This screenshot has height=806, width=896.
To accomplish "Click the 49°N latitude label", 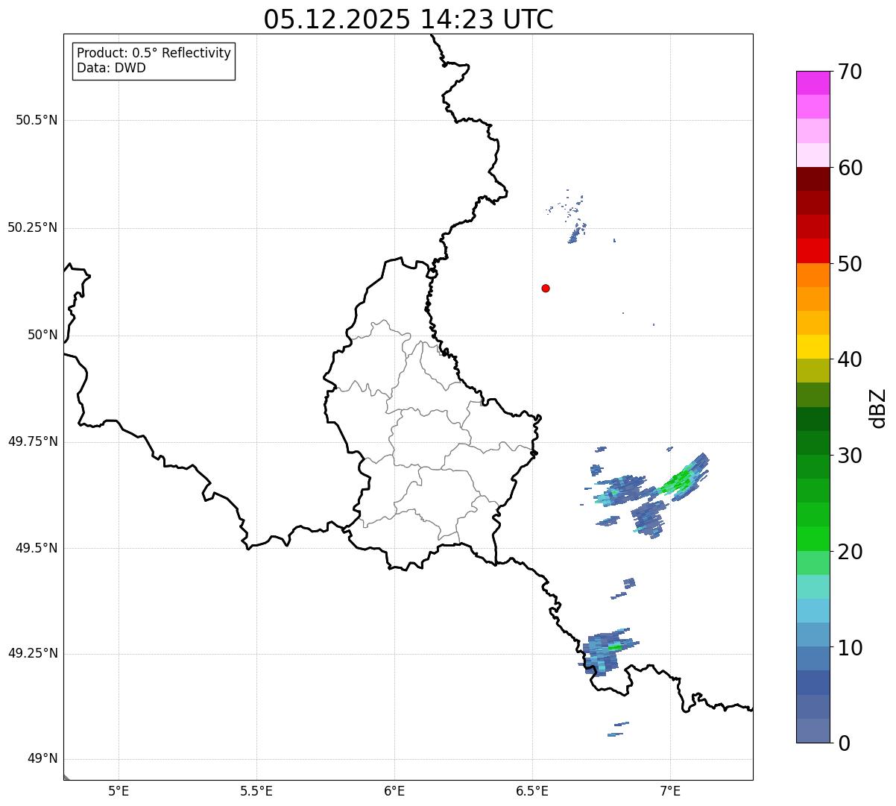I will tap(42, 759).
